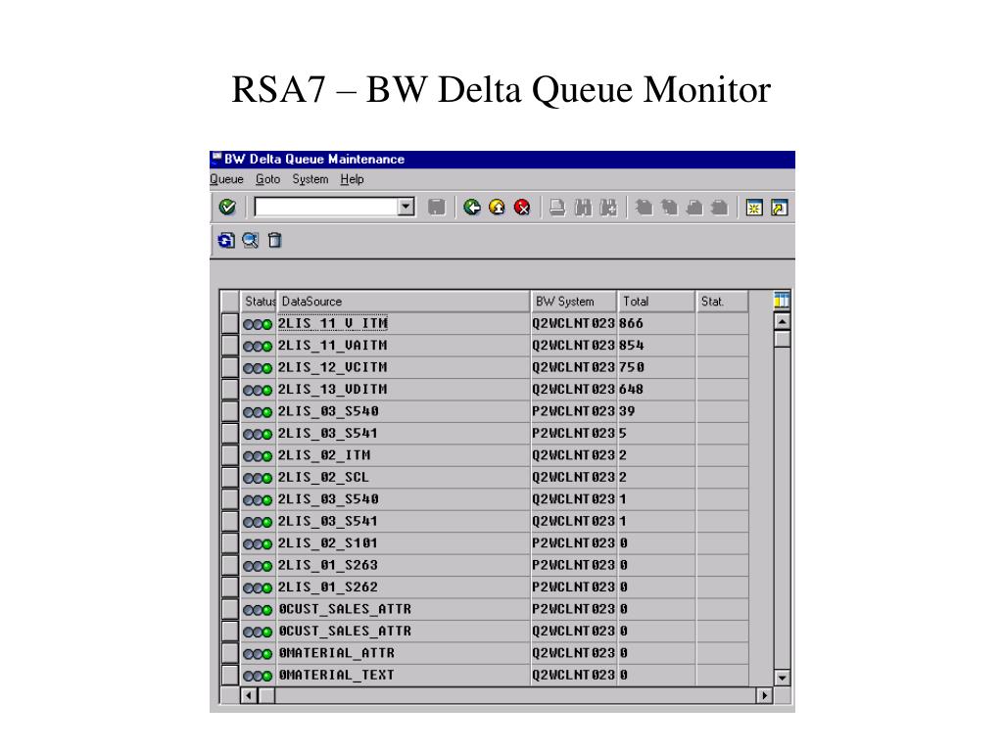Click the DataSource column header
Viewport: 1003px width, 752px height.
403,302
